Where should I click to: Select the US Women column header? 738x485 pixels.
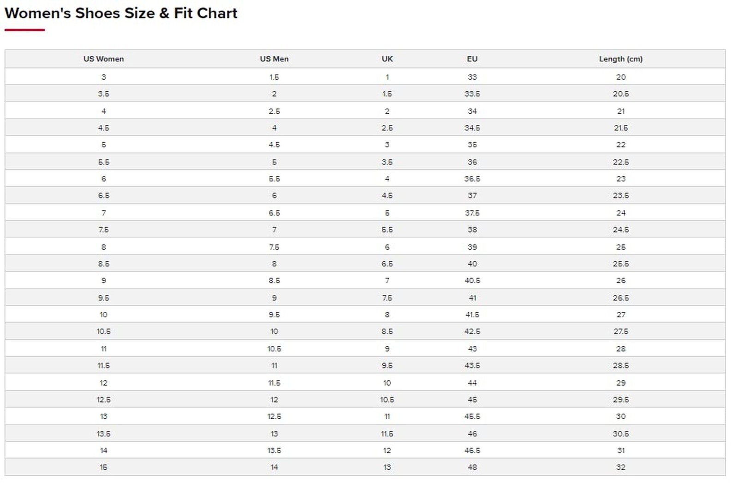(x=103, y=59)
